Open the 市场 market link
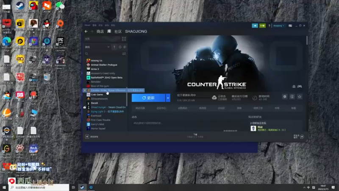This screenshot has width=339, height=191. pyautogui.click(x=277, y=108)
